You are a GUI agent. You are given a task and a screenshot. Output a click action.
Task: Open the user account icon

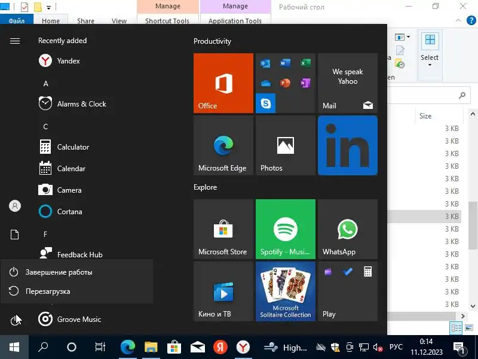click(14, 206)
